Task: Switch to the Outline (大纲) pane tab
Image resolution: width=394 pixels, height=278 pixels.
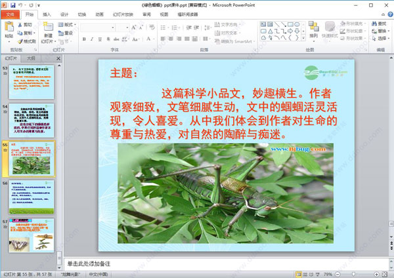Action: pos(31,58)
